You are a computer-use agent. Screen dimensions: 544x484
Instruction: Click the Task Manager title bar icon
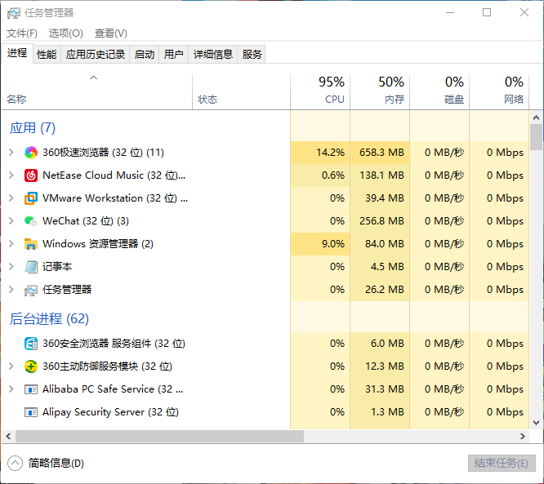pyautogui.click(x=14, y=13)
